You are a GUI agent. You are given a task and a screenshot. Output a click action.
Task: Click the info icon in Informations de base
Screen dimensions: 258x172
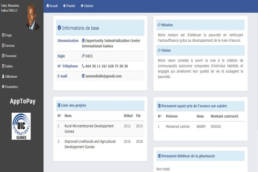pyautogui.click(x=59, y=28)
